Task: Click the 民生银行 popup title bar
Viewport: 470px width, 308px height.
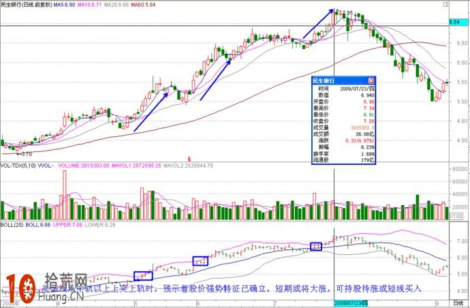Action: [343, 80]
